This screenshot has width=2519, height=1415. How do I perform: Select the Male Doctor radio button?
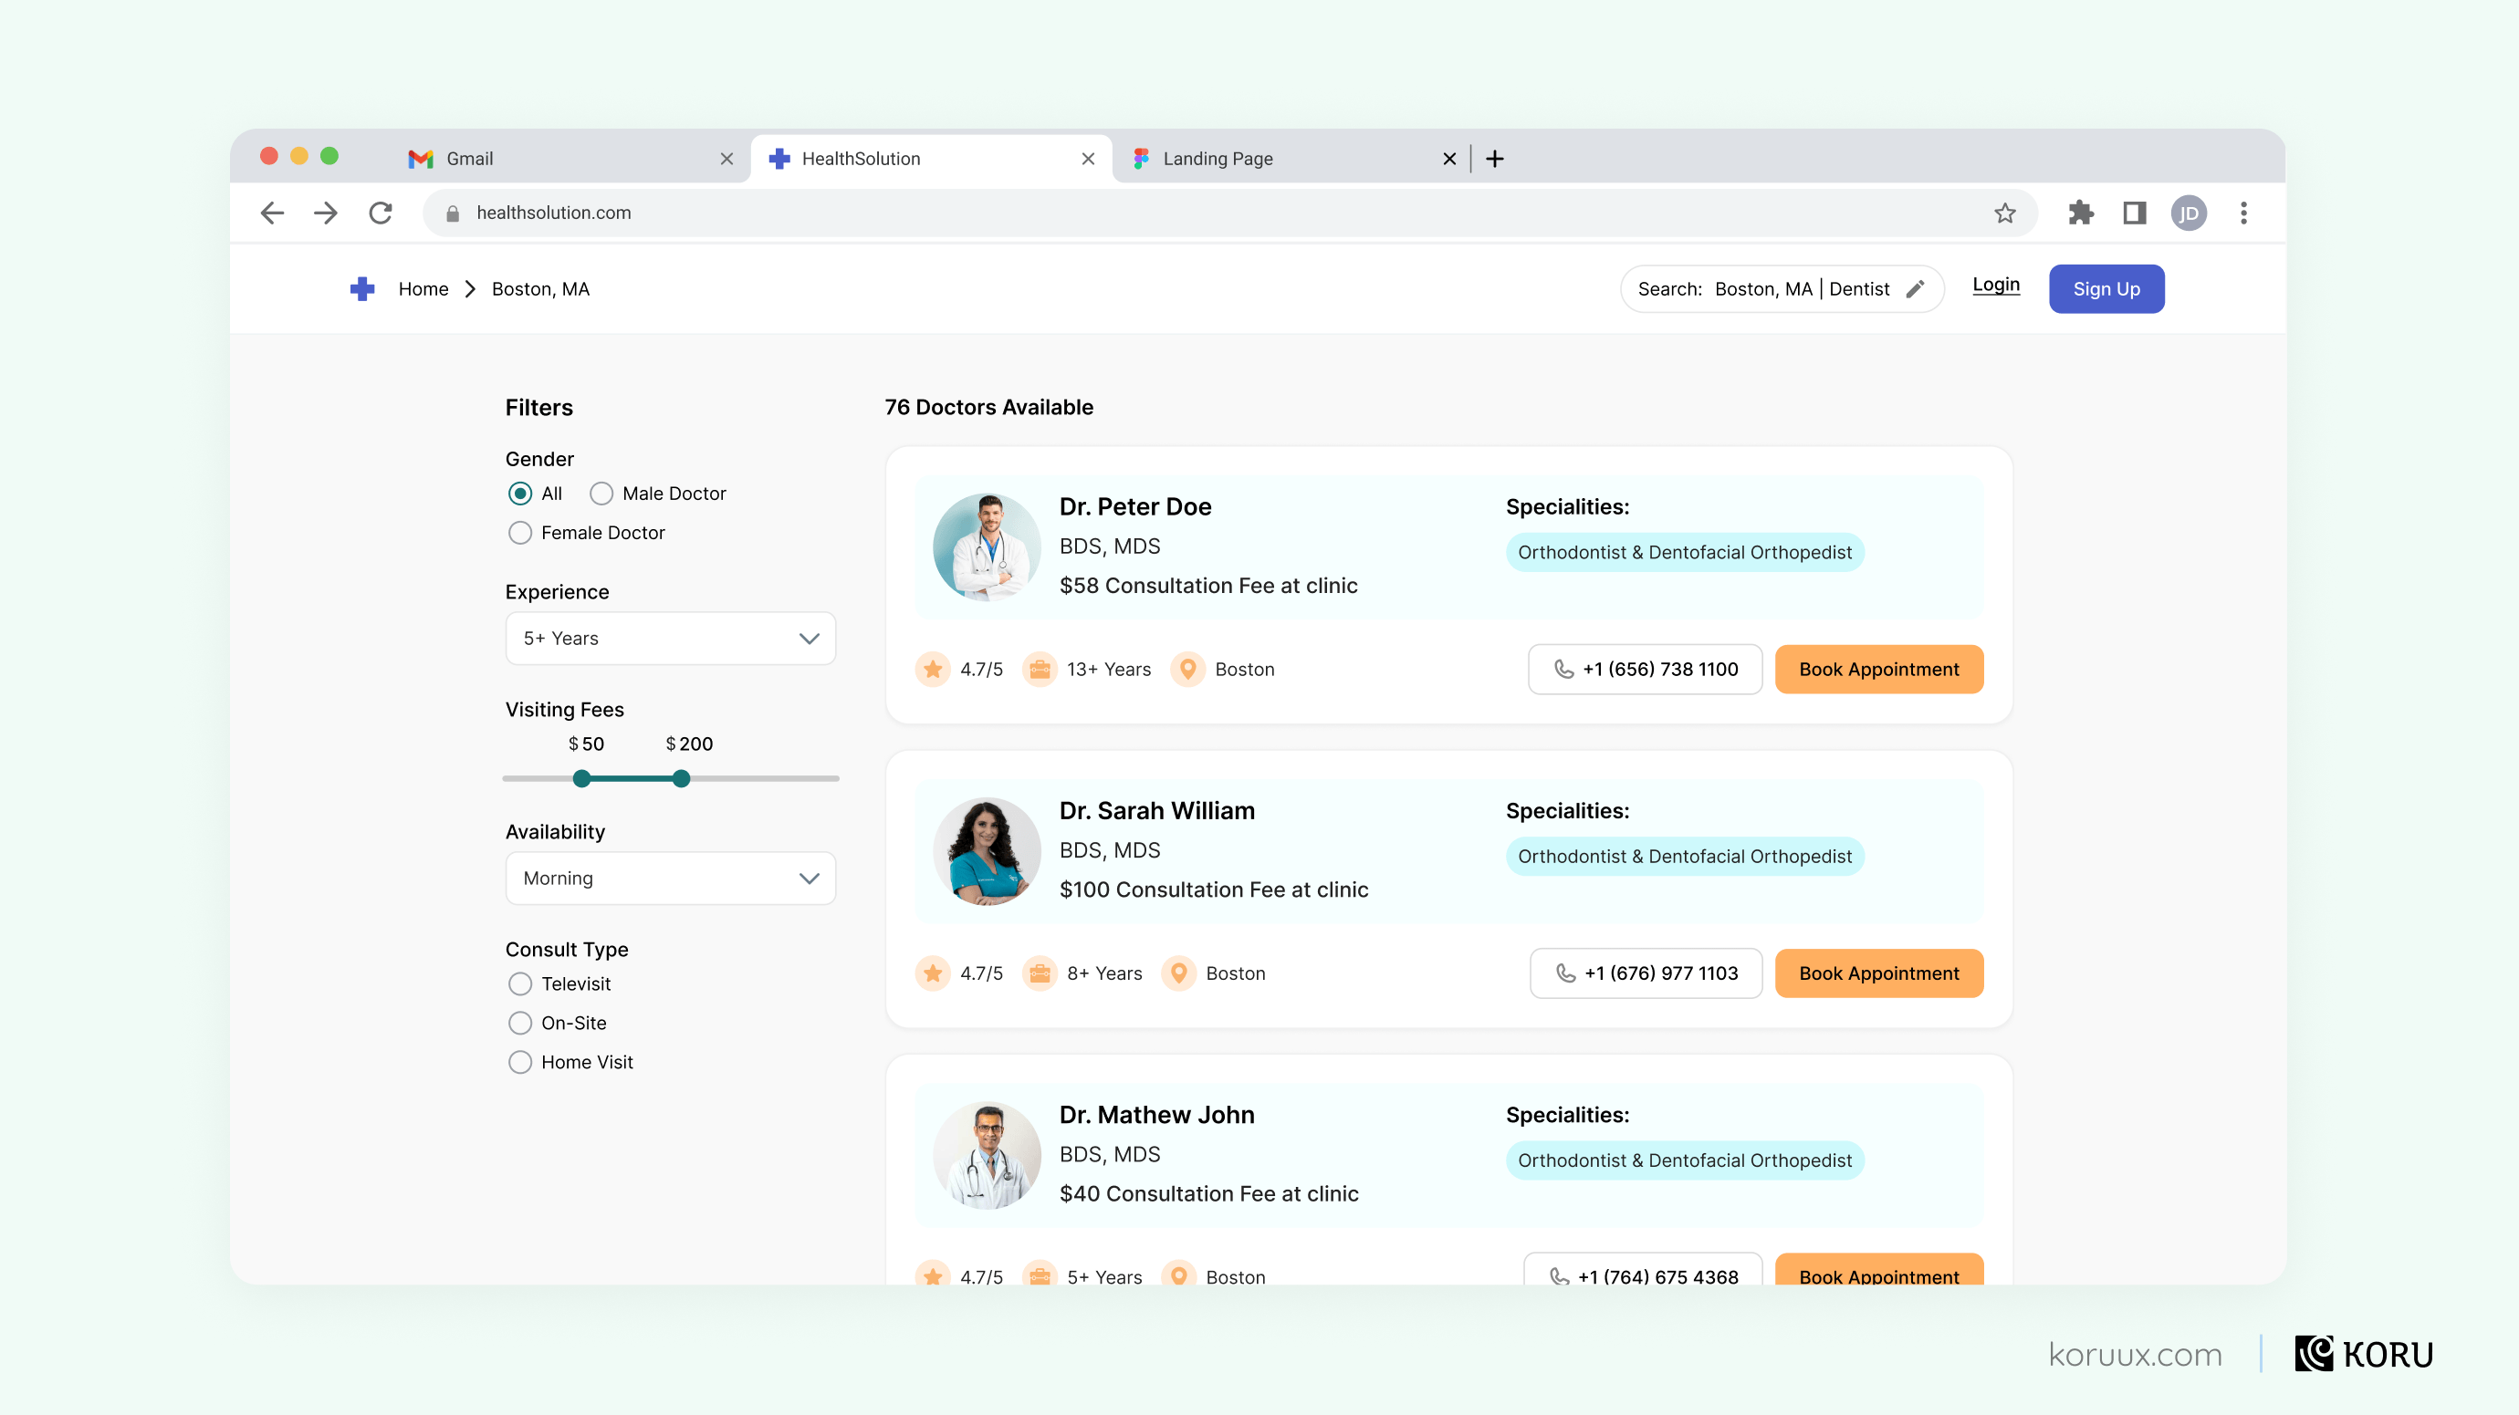click(x=601, y=494)
